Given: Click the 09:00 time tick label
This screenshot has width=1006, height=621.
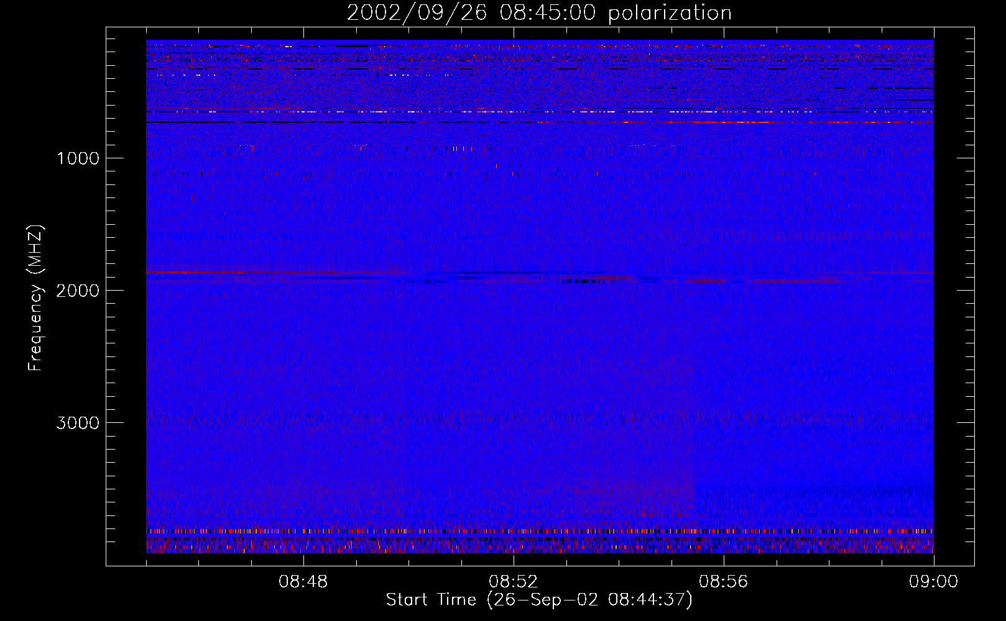Looking at the screenshot, I should [933, 582].
